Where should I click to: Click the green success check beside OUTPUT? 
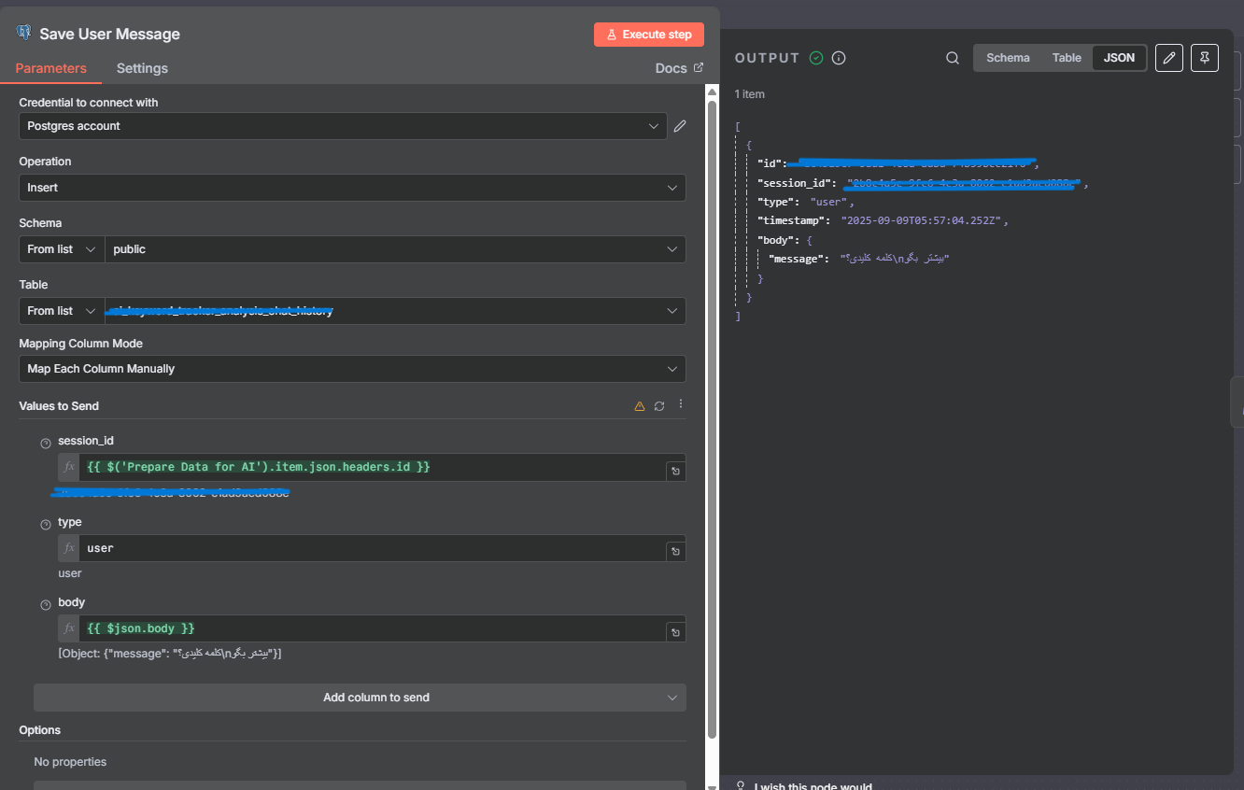[815, 57]
